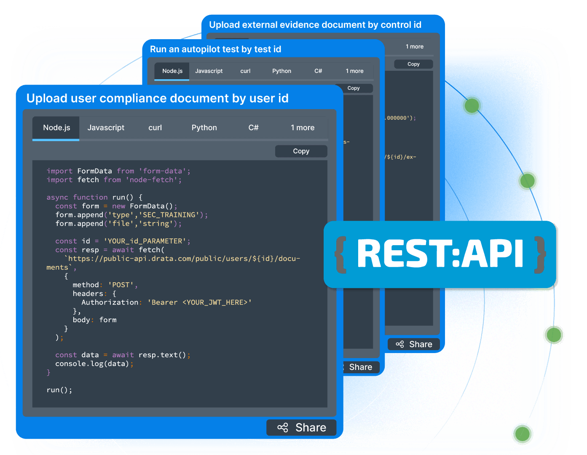Select Node.js tab in user compliance card
The width and height of the screenshot is (587, 455).
point(56,128)
